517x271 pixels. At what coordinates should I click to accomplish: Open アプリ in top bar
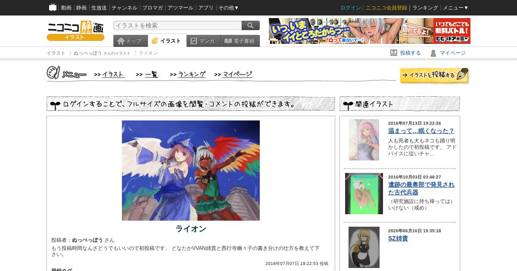[x=206, y=8]
